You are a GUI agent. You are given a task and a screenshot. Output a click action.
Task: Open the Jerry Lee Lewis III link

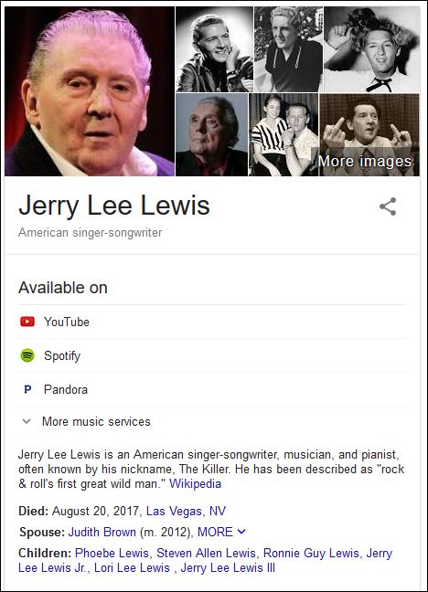tap(228, 568)
